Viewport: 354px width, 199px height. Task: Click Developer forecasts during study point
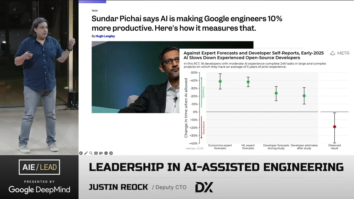click(x=276, y=93)
